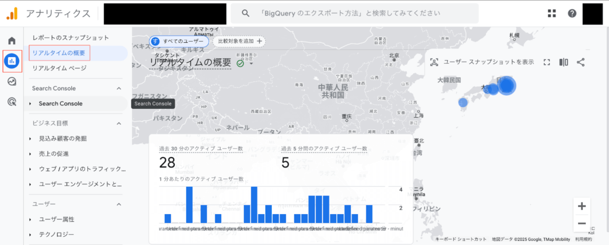The width and height of the screenshot is (609, 245).
Task: Collapse the ビジネス目標 section
Action: click(77, 124)
